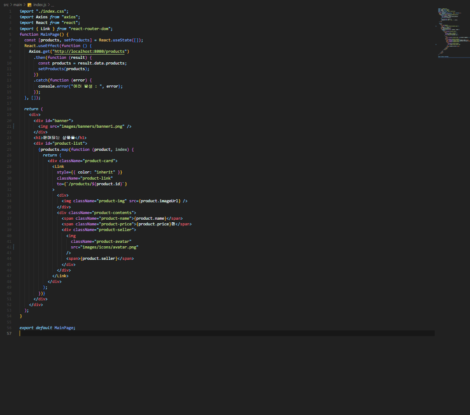Screen dimensions: 470x415
Task: Click the breadcrumb ellipsis after index.js
Action: click(52, 5)
